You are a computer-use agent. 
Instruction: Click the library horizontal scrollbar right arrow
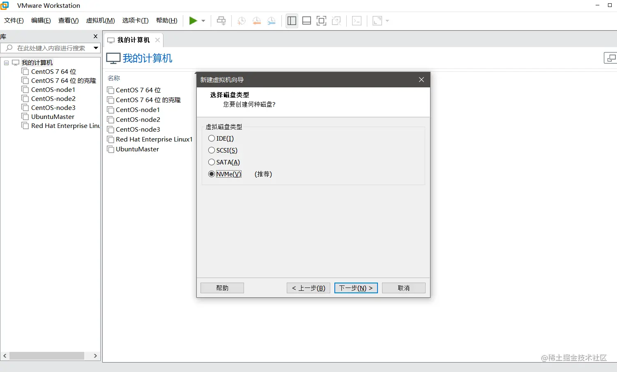[95, 356]
